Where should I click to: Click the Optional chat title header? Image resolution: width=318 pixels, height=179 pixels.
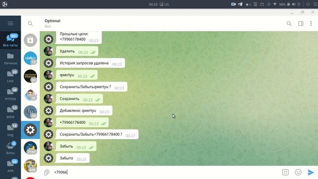[x=52, y=21]
